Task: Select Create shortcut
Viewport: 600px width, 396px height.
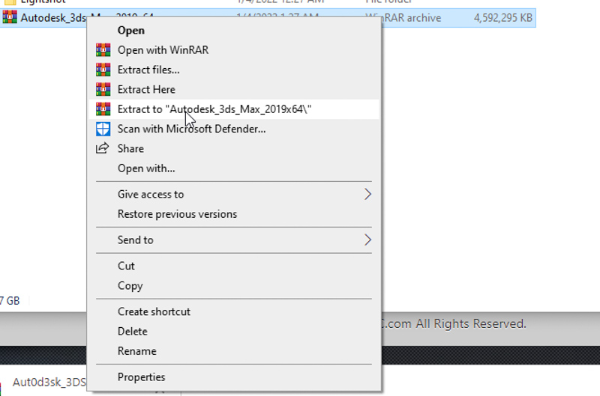Action: pyautogui.click(x=234, y=311)
